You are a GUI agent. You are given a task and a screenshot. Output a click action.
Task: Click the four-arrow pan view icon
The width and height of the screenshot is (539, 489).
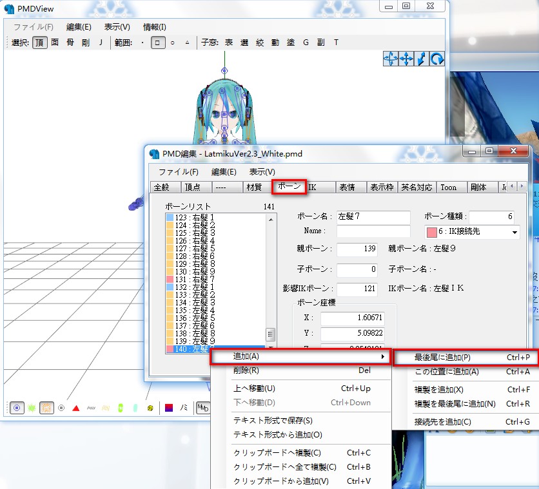pos(406,59)
